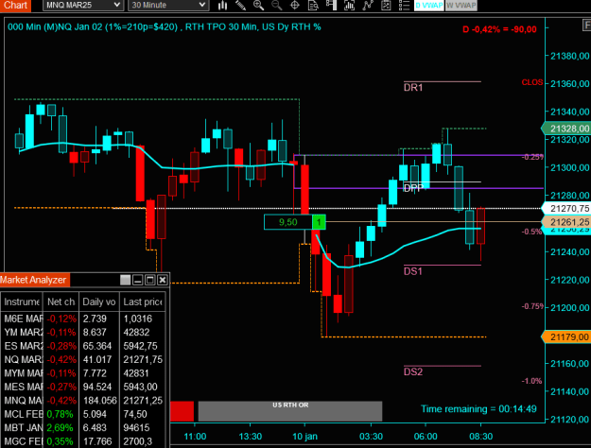The width and height of the screenshot is (591, 448).
Task: Select the MBT JAN instrument row
Action: 83,427
